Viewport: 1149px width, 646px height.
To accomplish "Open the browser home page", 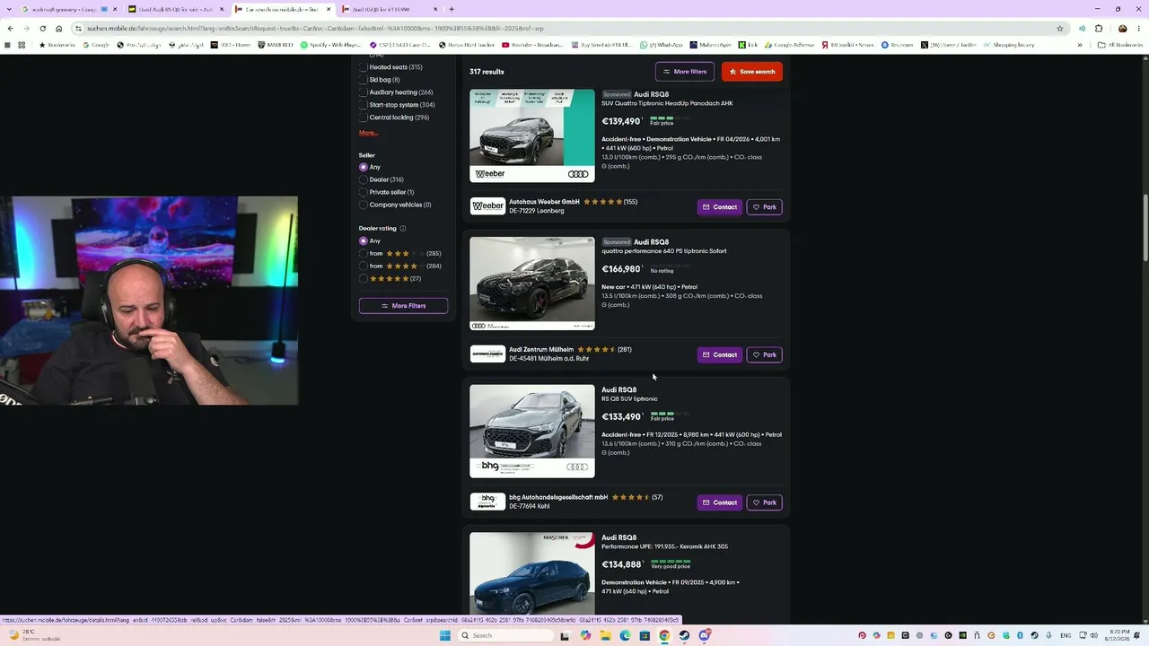I will 59,28.
